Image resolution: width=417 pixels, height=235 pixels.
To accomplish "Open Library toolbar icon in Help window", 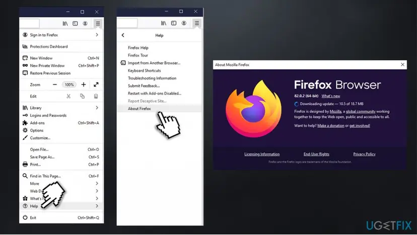I will pos(164,23).
